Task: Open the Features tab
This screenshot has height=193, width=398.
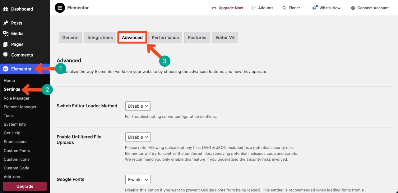Action: [x=197, y=38]
